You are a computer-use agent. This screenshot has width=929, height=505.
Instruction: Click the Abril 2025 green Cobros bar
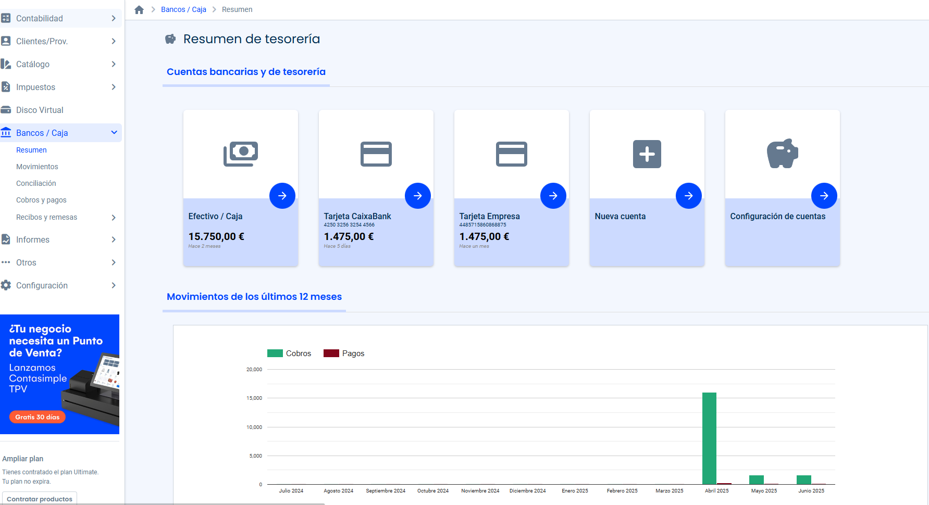(709, 438)
